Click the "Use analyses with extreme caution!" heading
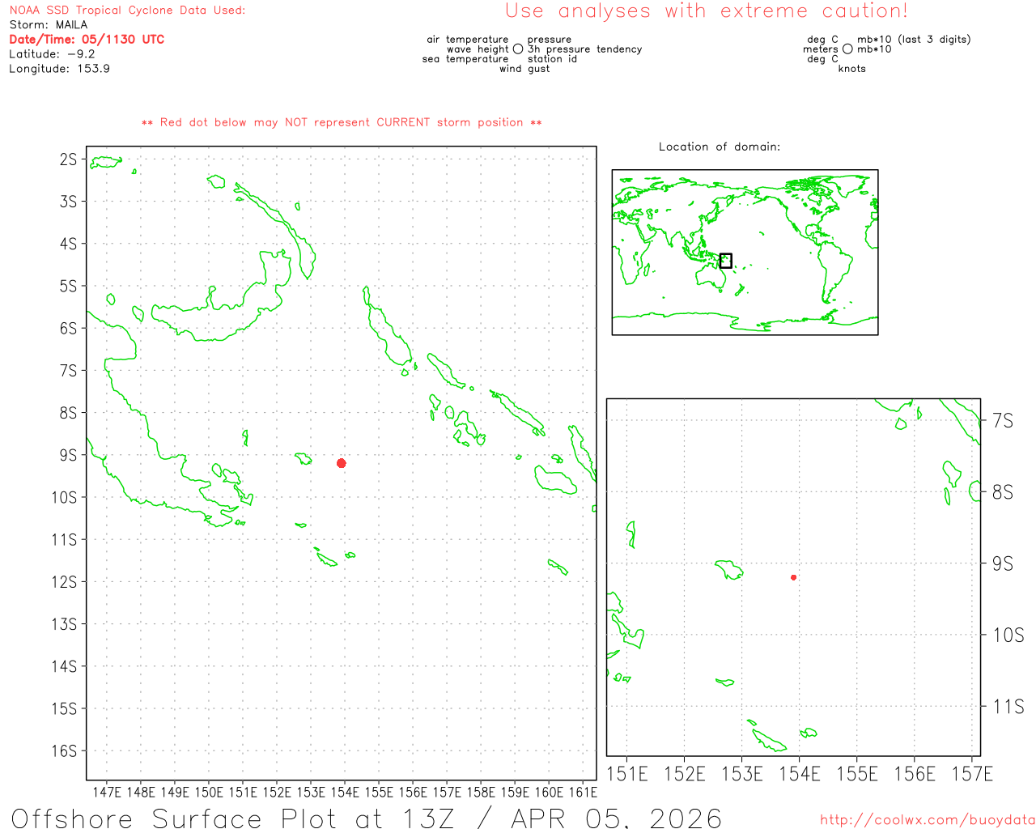Viewport: 1036px width, 829px height. [x=706, y=11]
